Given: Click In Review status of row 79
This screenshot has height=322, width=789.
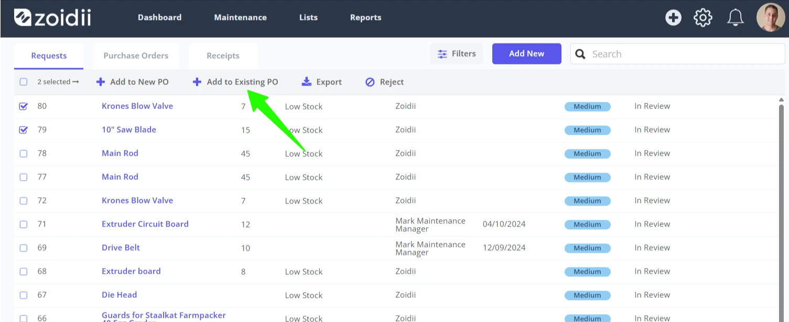Looking at the screenshot, I should point(652,130).
